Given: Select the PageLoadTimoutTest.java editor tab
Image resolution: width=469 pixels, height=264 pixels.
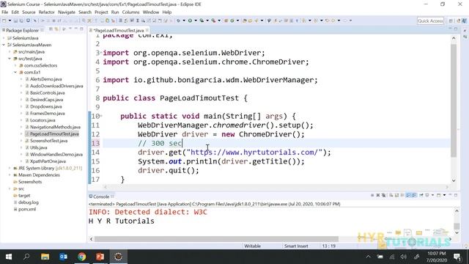Looking at the screenshot, I should pos(119,30).
